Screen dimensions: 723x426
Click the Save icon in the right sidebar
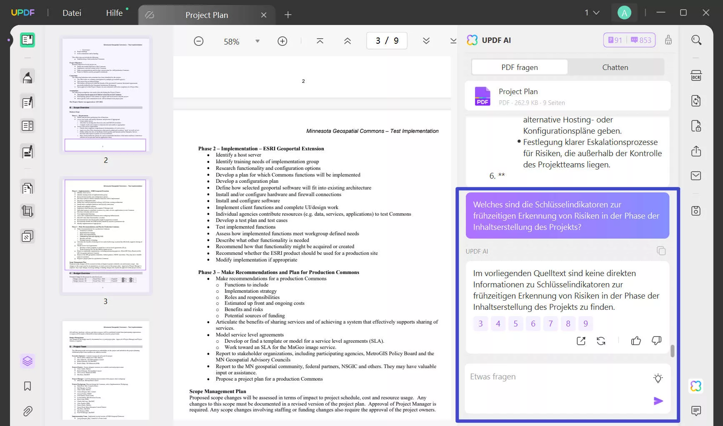(696, 211)
